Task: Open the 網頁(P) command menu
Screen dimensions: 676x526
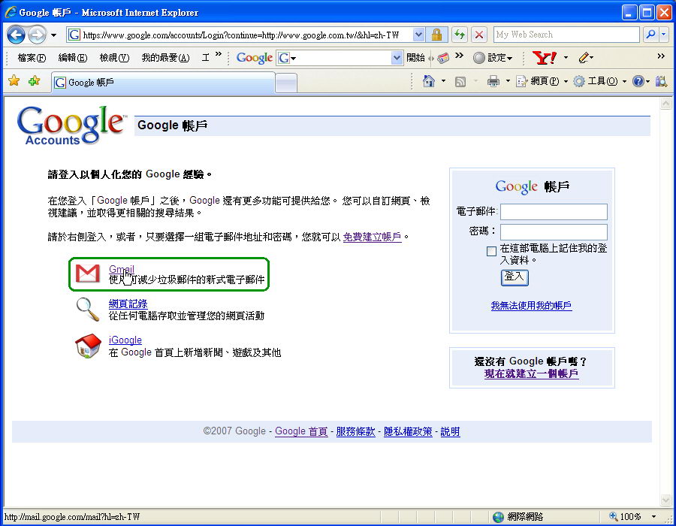Action: click(542, 81)
